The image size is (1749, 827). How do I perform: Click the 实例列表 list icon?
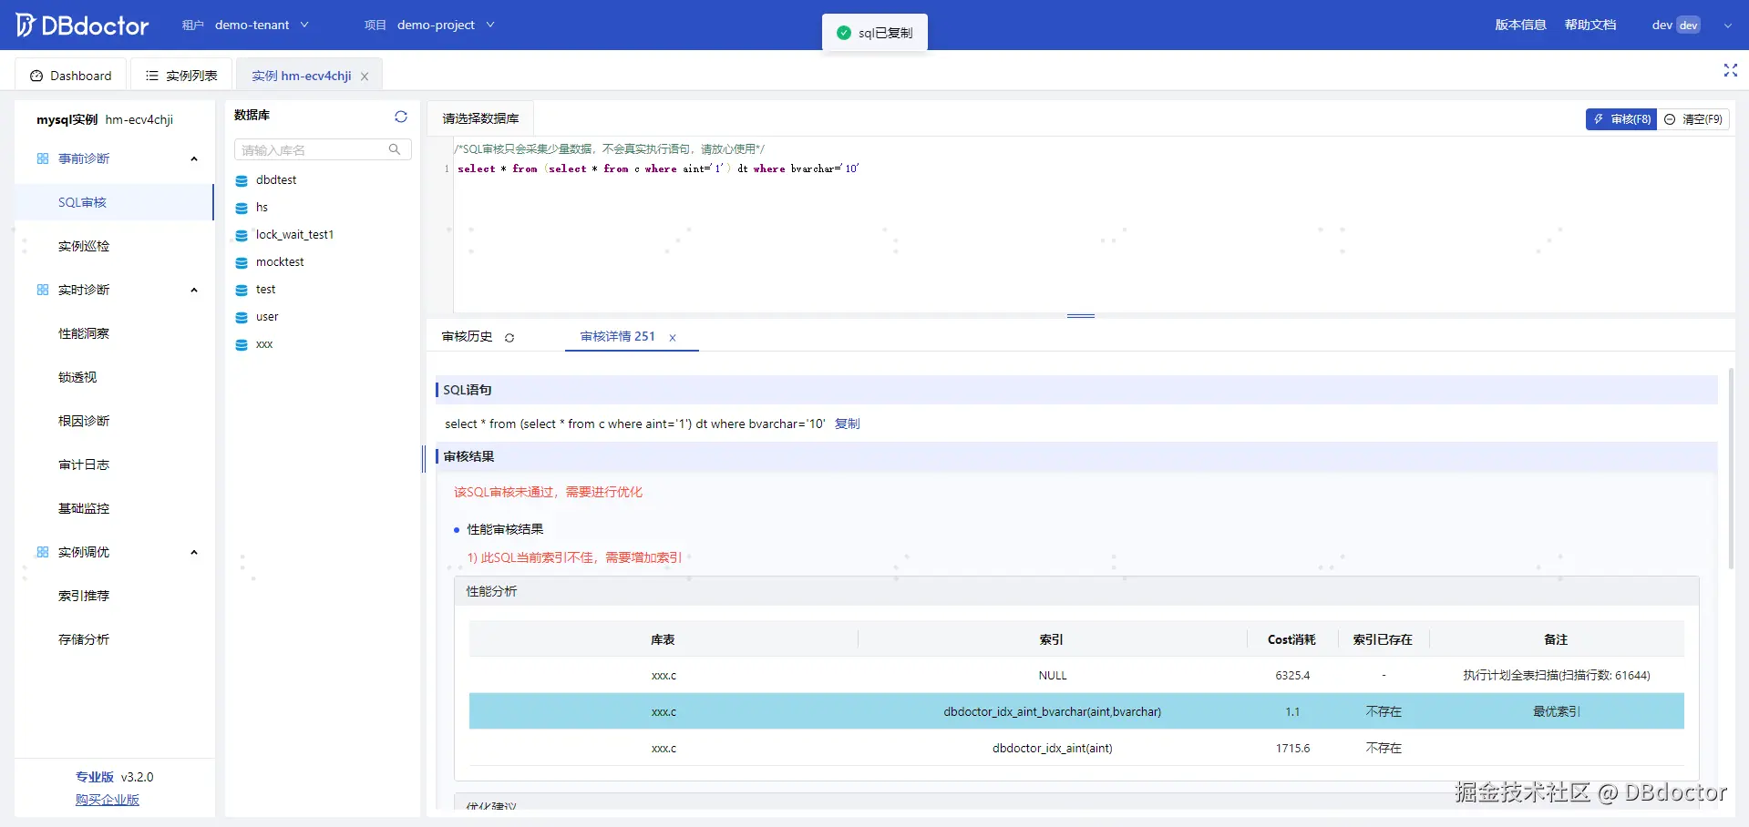(x=152, y=75)
